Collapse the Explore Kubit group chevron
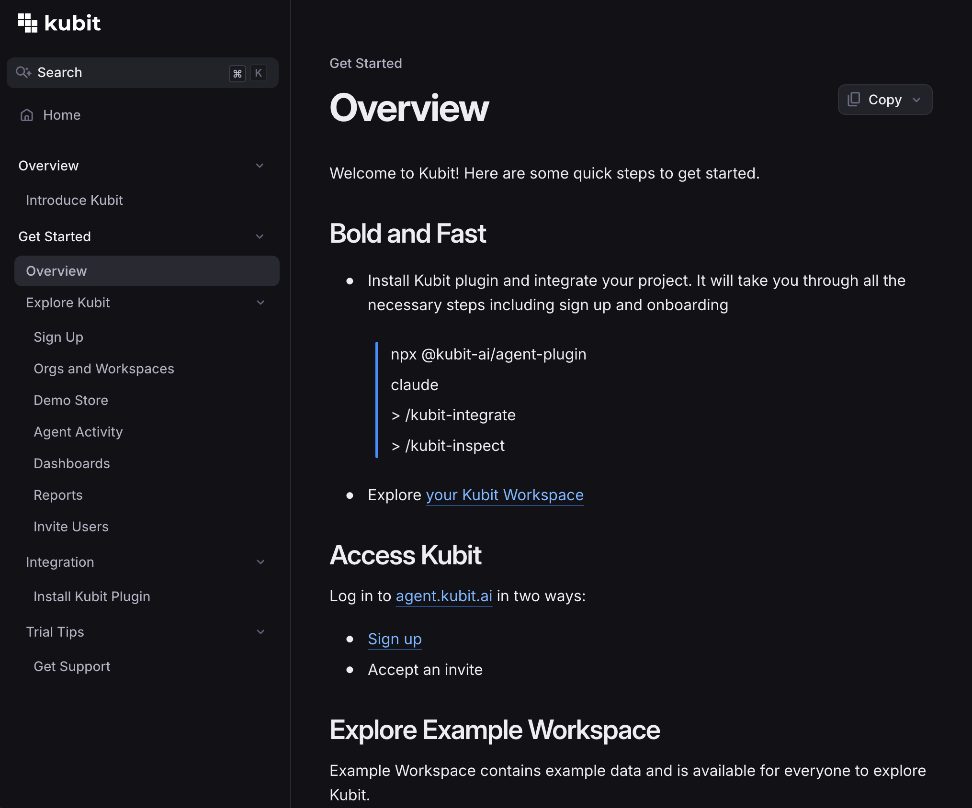The image size is (972, 808). click(260, 303)
